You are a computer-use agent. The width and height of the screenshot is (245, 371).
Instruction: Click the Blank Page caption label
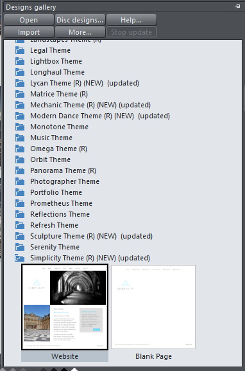coord(153,356)
